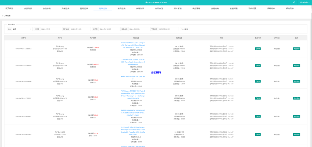Click the balance value 11264.98

coord(96,47)
